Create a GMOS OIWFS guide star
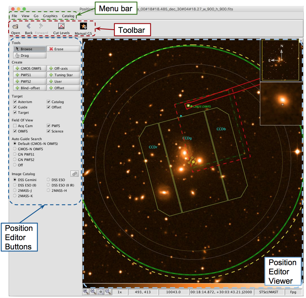 click(30, 69)
